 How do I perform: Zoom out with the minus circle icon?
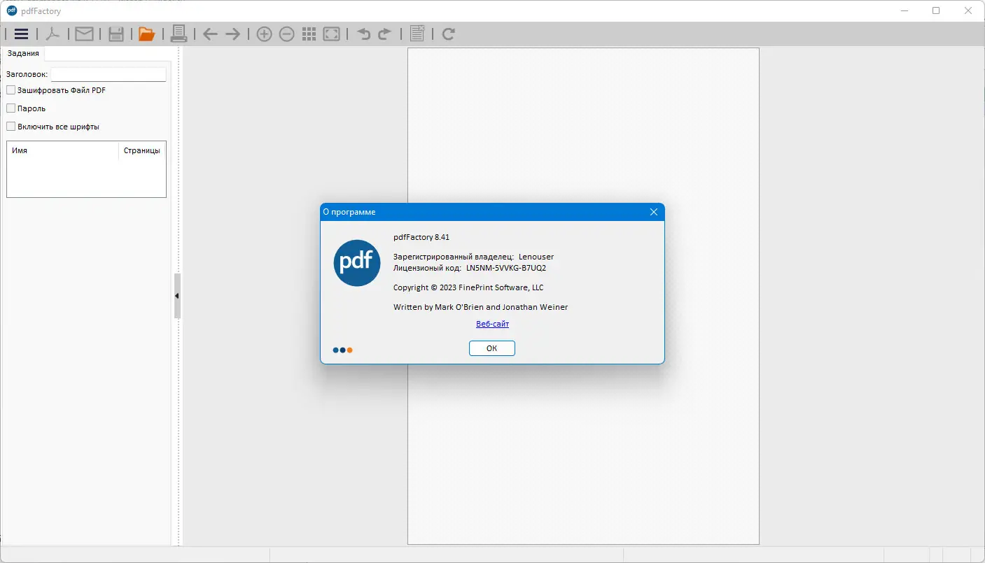(286, 34)
